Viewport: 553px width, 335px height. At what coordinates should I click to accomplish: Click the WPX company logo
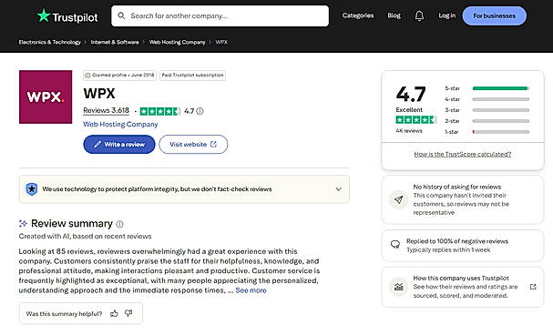tap(46, 96)
